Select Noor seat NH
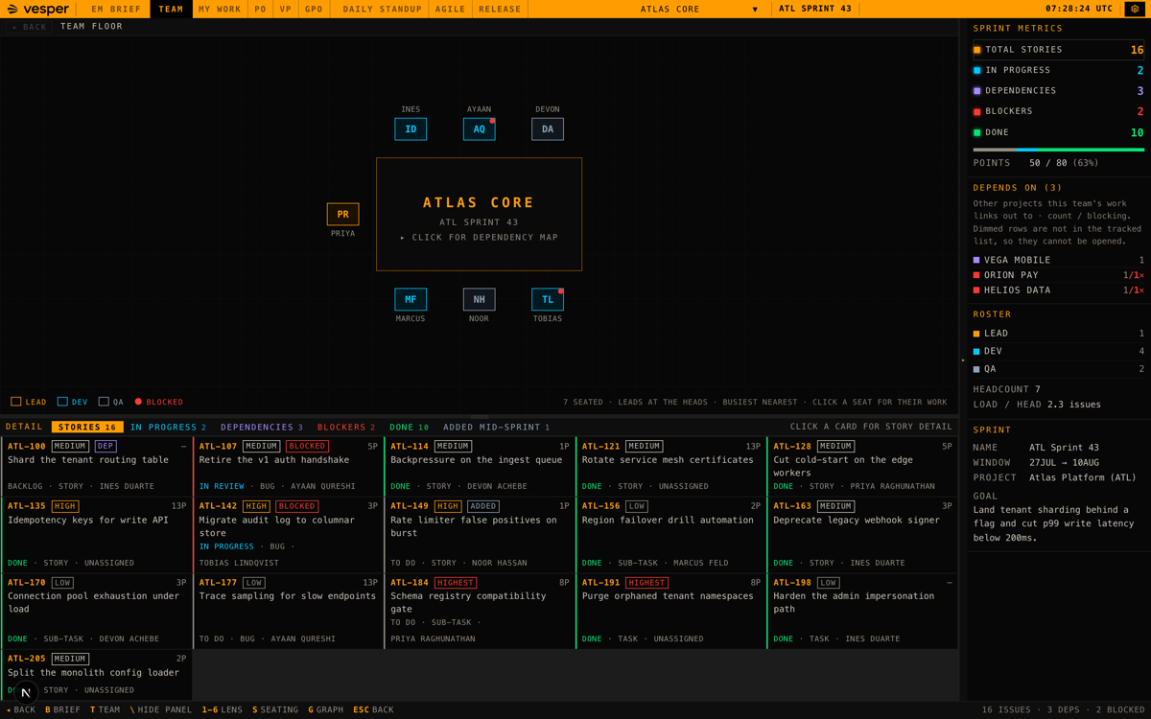This screenshot has width=1151, height=719. tap(479, 299)
